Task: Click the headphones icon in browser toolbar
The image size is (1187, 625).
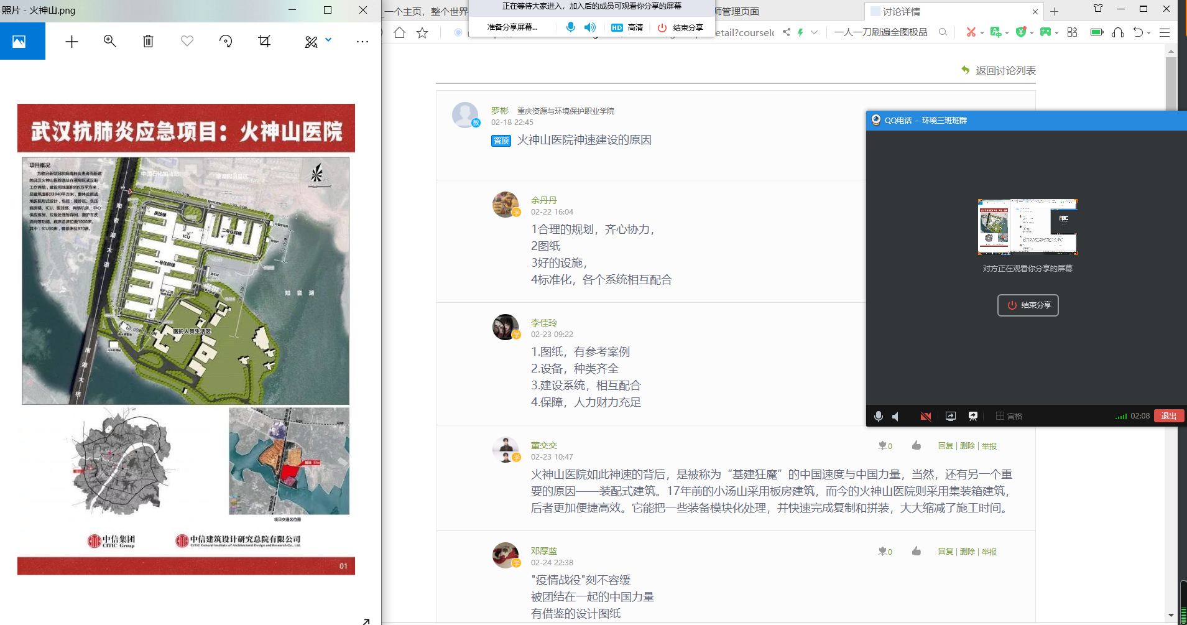Action: [x=1118, y=32]
